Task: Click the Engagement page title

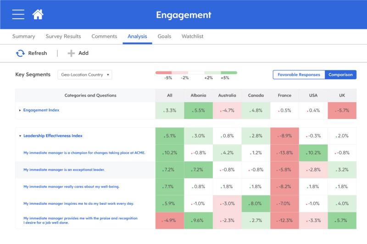Action: [183, 15]
